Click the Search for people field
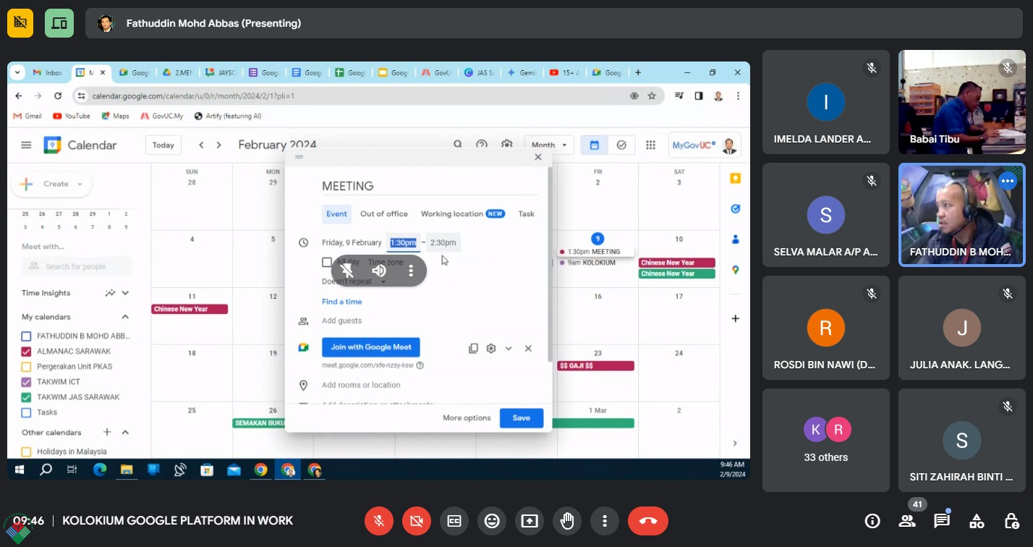The width and height of the screenshot is (1033, 547). pos(77,266)
